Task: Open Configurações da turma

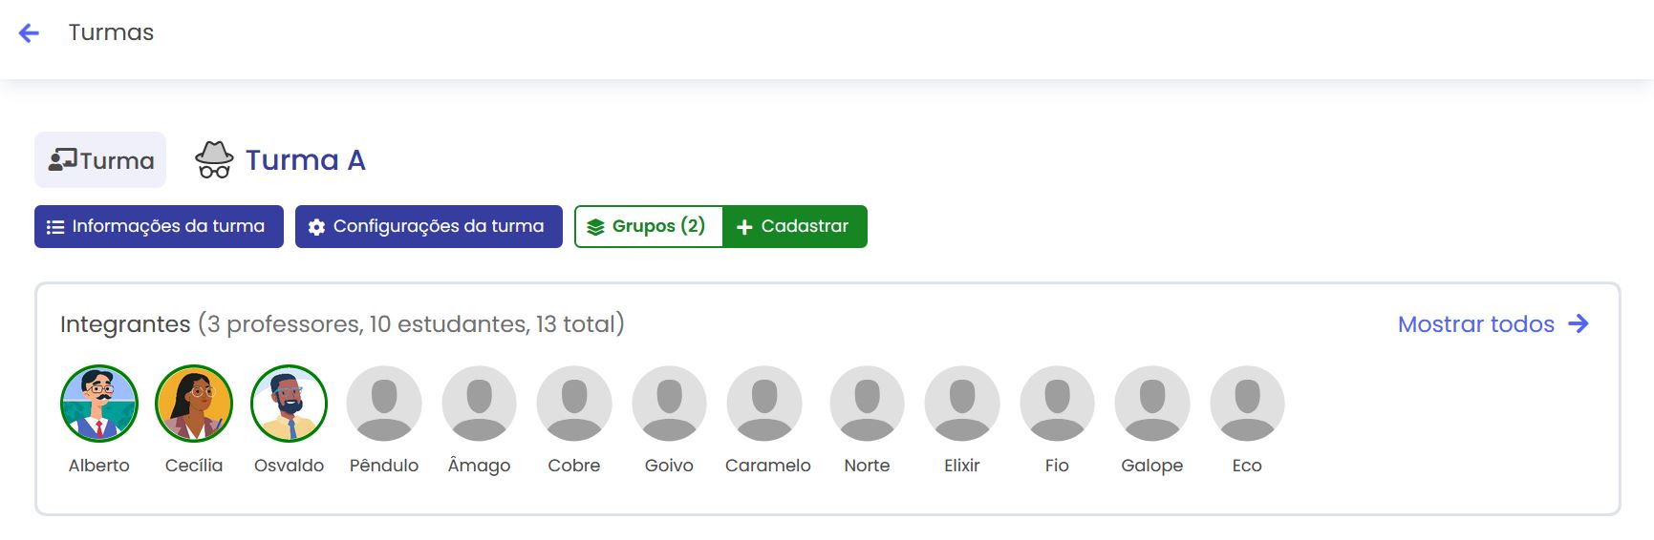Action: (428, 227)
